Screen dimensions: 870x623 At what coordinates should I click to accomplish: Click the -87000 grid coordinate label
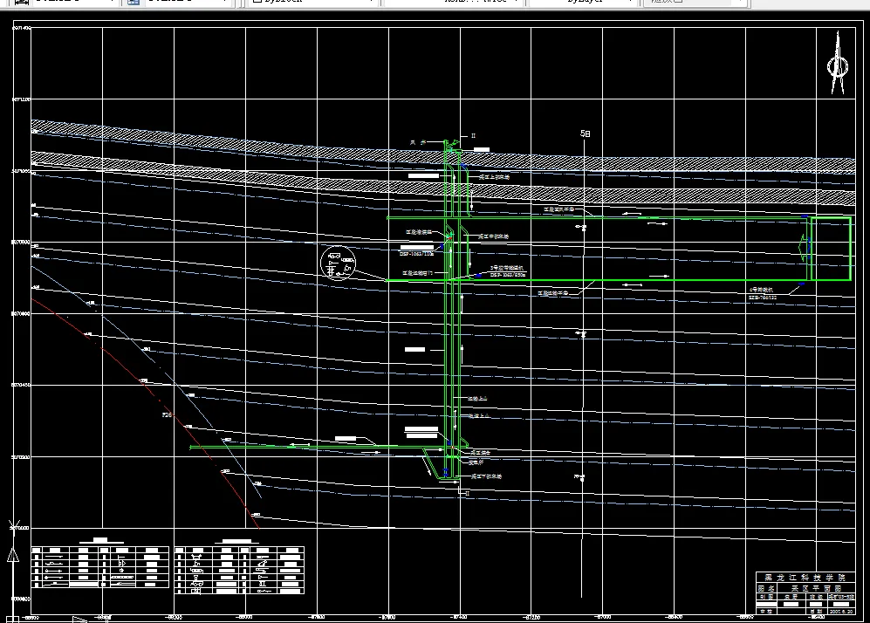coord(603,616)
